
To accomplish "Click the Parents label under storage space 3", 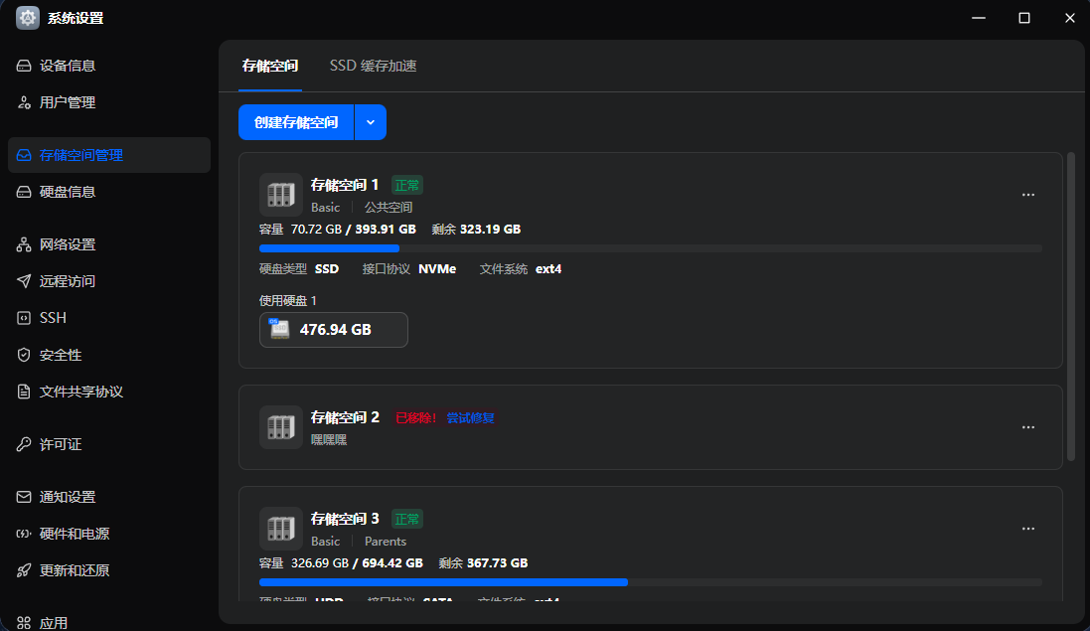I will tap(386, 542).
